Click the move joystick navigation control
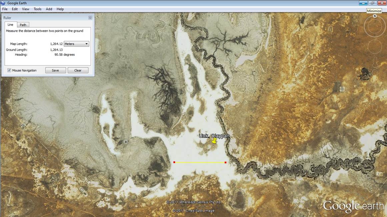This screenshot has width=387, height=217. tap(374, 47)
